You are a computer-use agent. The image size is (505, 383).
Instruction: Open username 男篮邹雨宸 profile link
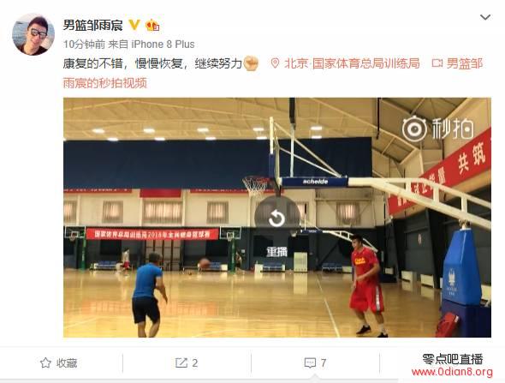pos(92,25)
